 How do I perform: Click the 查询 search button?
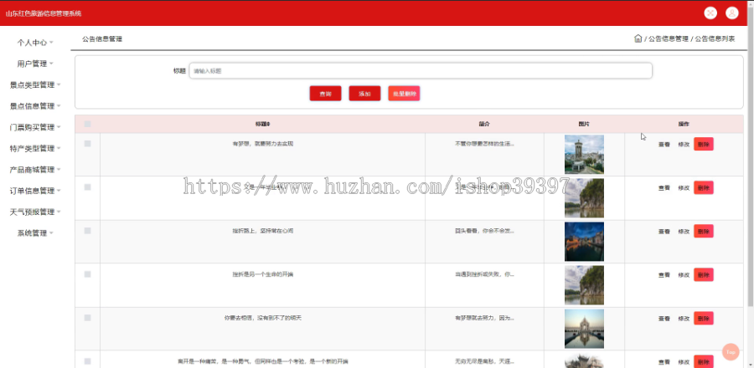pyautogui.click(x=326, y=94)
